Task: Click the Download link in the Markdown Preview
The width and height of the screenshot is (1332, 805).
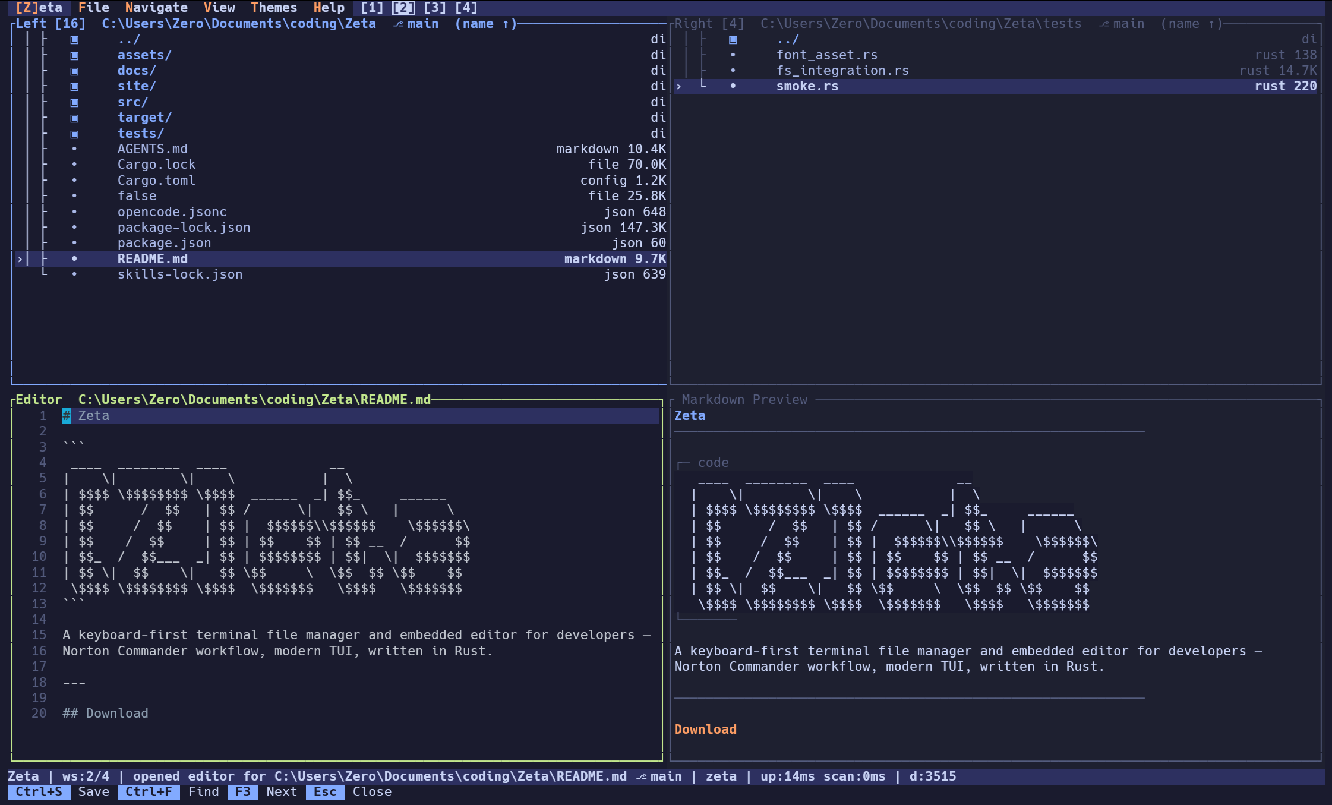Action: tap(705, 729)
